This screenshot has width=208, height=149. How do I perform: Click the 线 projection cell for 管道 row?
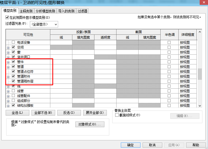(61, 67)
